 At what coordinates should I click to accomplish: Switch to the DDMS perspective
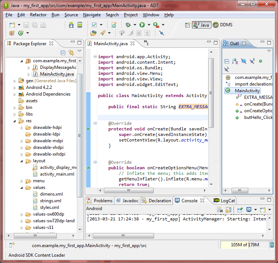click(223, 25)
